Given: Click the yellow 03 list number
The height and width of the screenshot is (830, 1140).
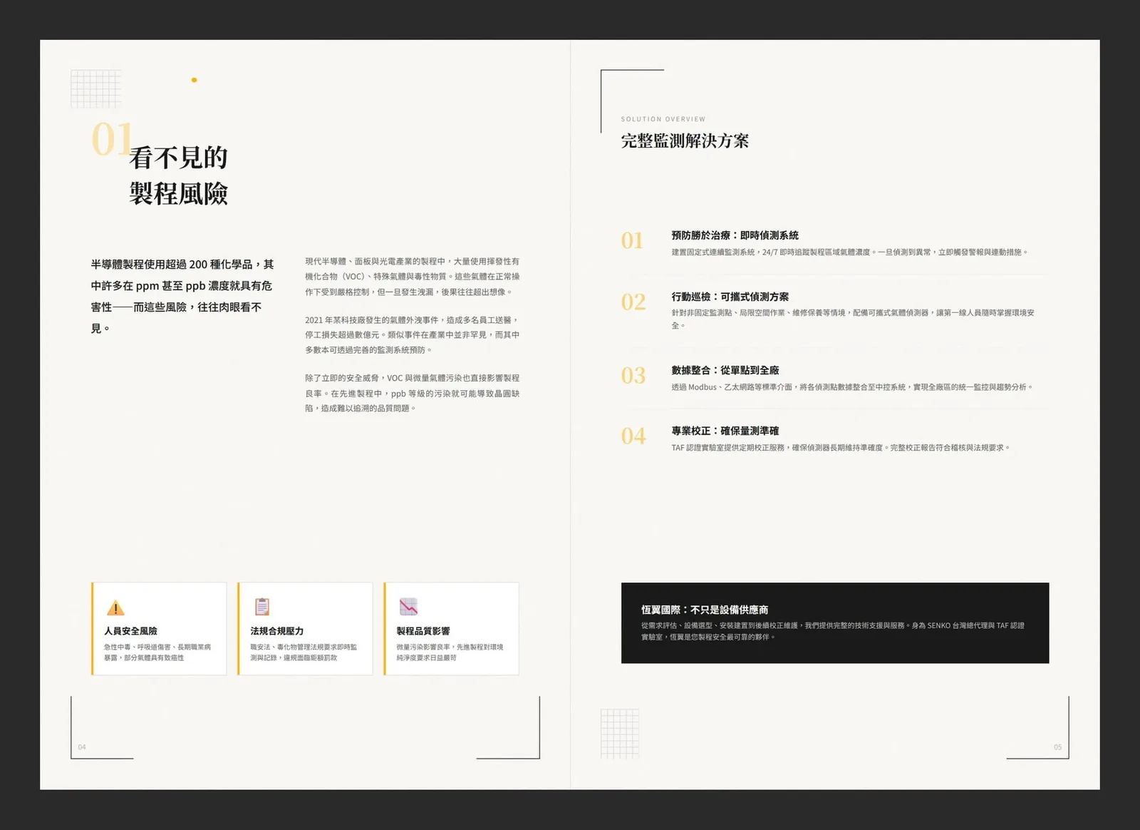Looking at the screenshot, I should (x=633, y=376).
